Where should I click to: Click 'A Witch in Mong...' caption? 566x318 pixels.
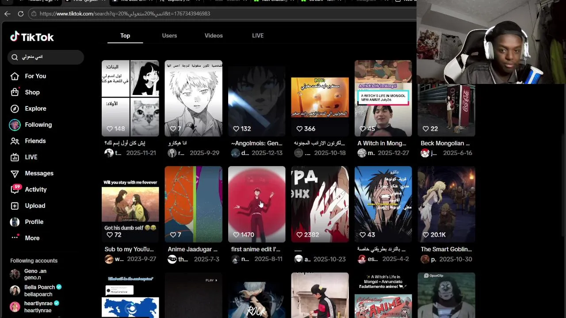pyautogui.click(x=382, y=143)
